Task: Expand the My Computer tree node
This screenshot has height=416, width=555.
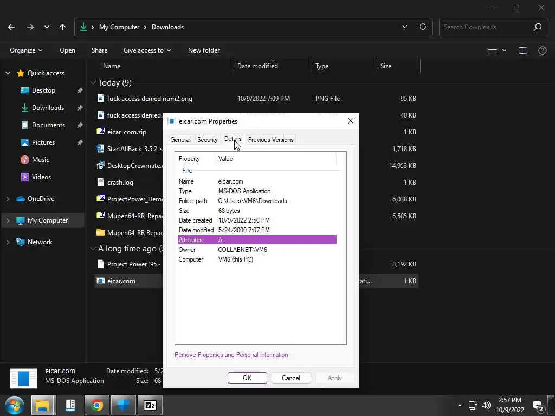Action: point(8,220)
